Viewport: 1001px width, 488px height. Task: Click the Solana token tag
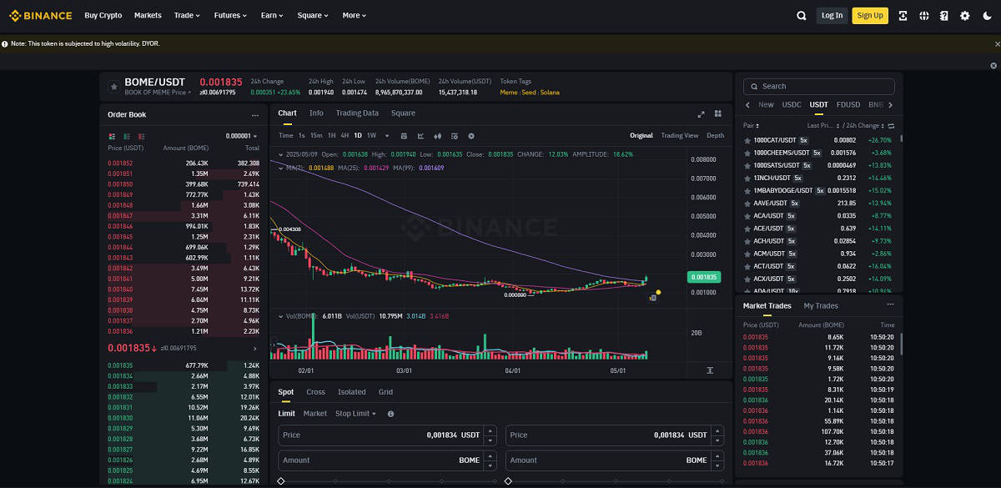[550, 93]
